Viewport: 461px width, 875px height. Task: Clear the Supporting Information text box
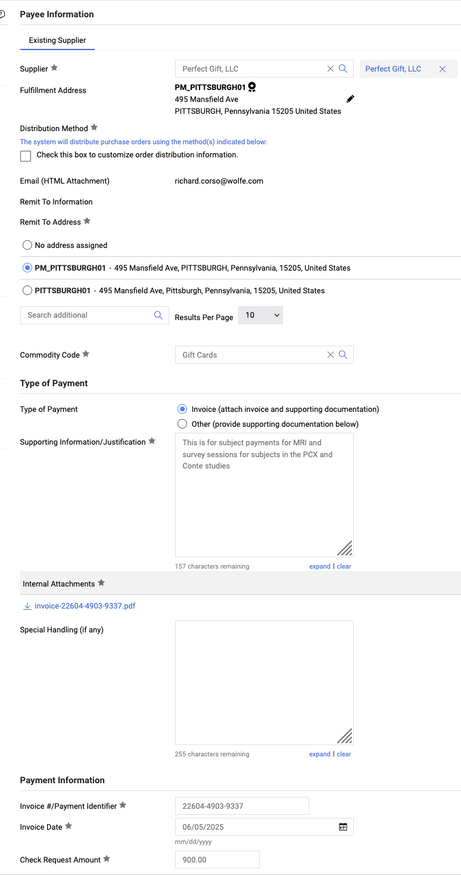344,566
